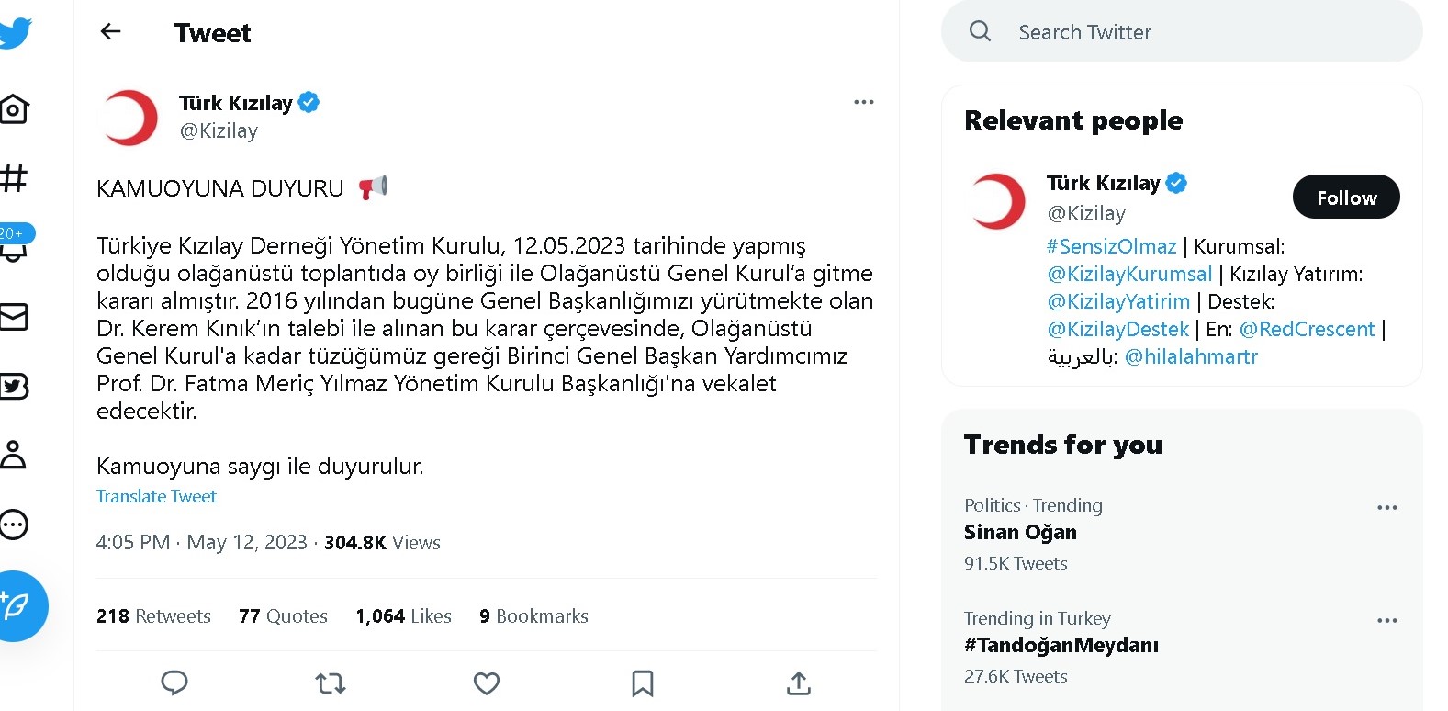Follow the Türk Kızılay account

(1346, 197)
